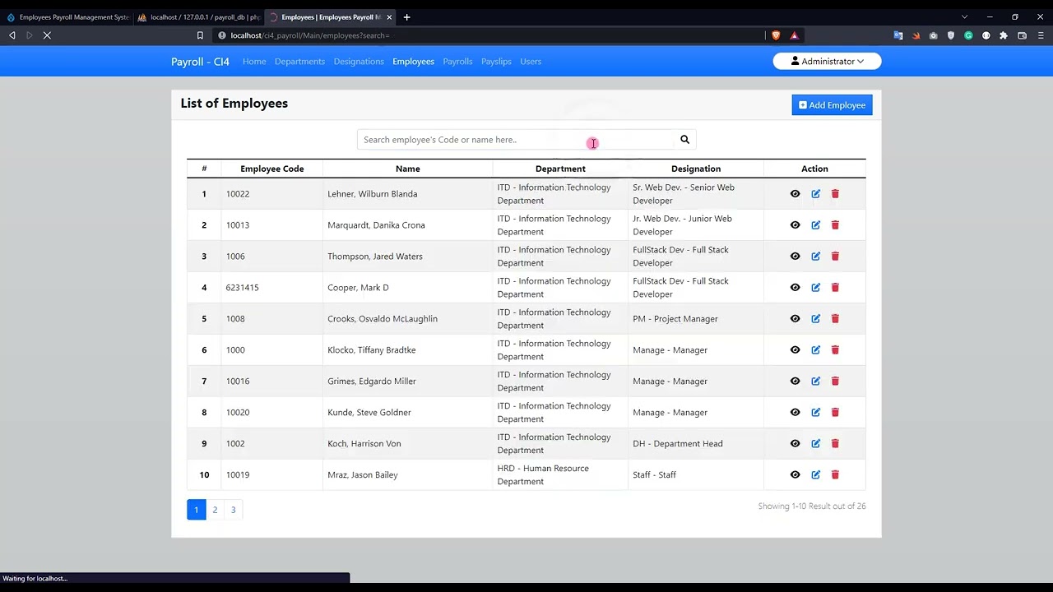Image resolution: width=1053 pixels, height=592 pixels.
Task: Open Brave Shields lion icon
Action: click(776, 35)
